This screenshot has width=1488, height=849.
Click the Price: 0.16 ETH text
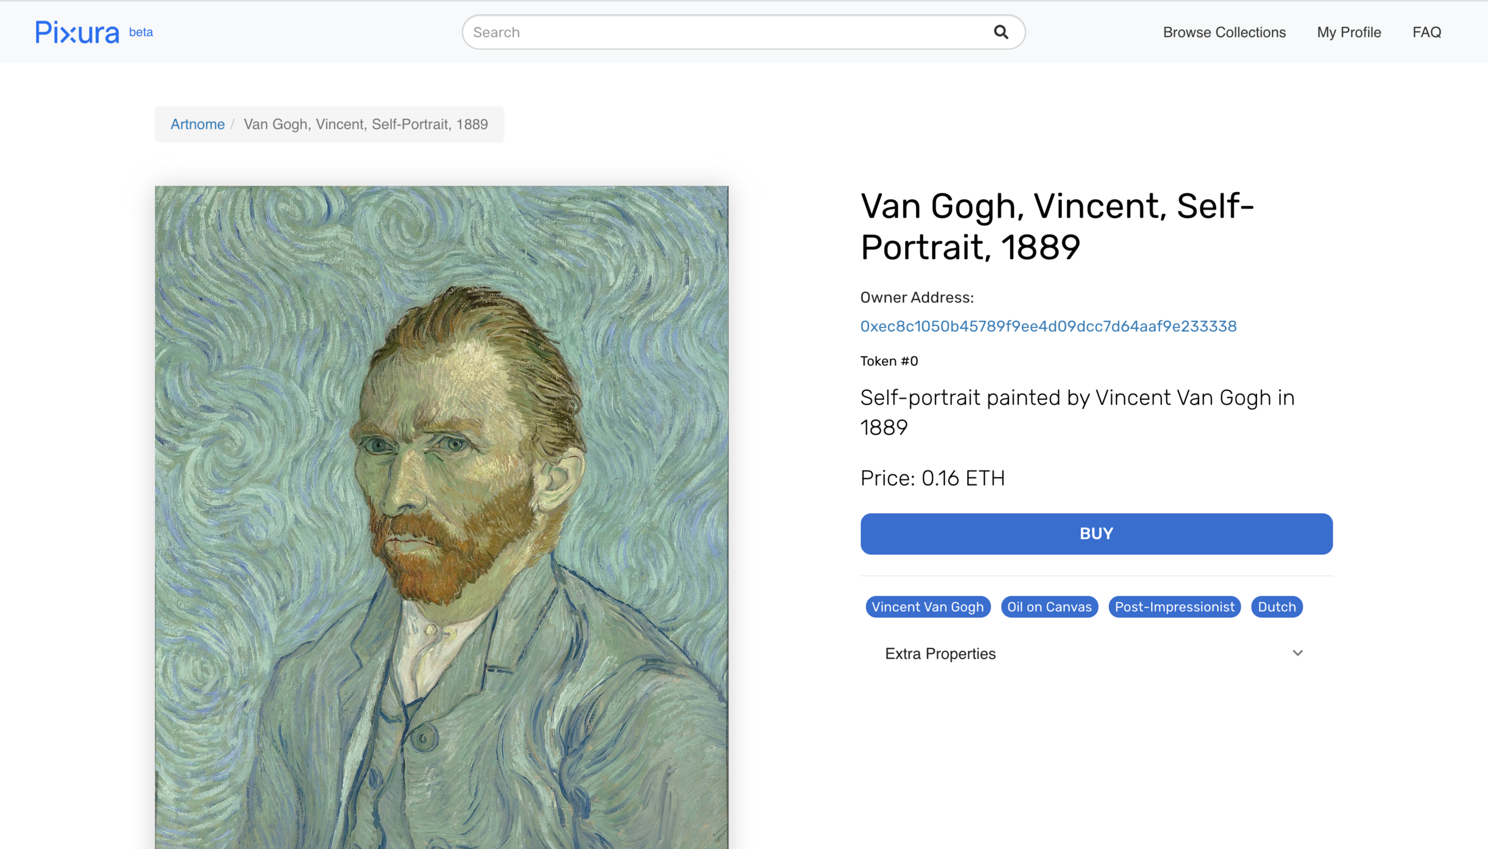[932, 478]
